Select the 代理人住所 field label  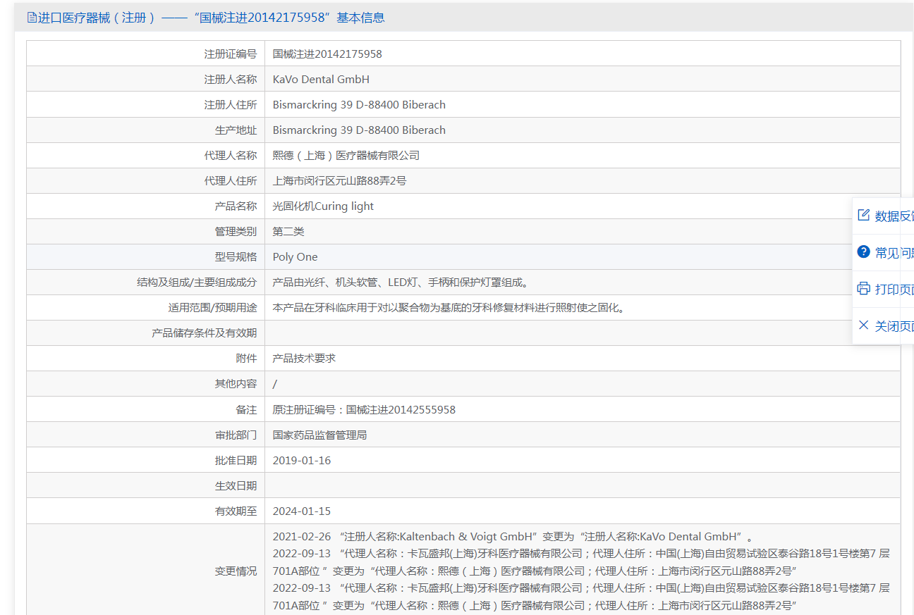(231, 180)
